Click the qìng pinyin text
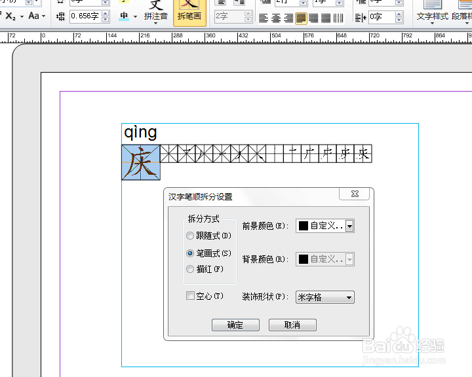This screenshot has width=472, height=377. pyautogui.click(x=140, y=132)
